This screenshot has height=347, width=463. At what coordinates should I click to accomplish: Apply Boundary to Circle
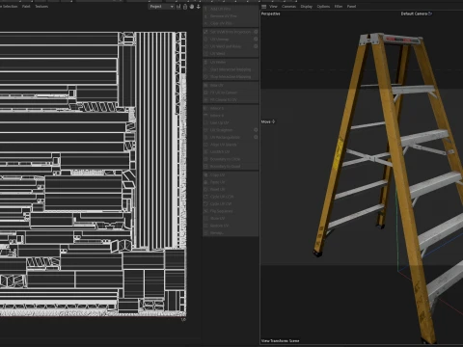pos(231,159)
